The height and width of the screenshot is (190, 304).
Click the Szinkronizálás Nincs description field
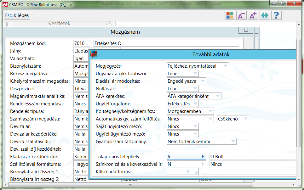click(253, 164)
